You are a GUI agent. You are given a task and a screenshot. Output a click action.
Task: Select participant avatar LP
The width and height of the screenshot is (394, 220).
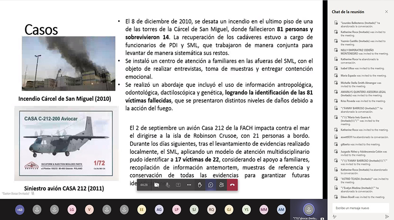[x=176, y=210]
